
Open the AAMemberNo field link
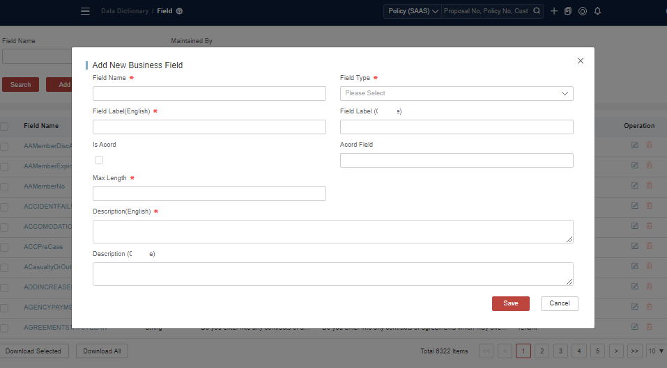[x=44, y=186]
